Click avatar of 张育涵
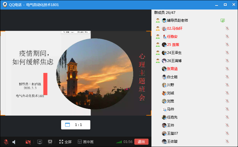 tap(164, 69)
